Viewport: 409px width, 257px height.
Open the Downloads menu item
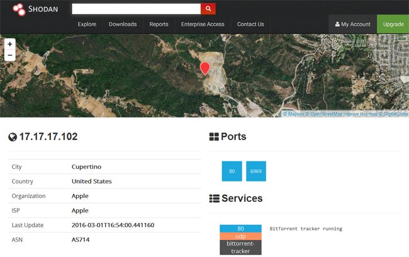pos(123,25)
